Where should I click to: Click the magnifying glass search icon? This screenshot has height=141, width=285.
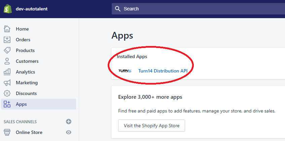(x=118, y=9)
